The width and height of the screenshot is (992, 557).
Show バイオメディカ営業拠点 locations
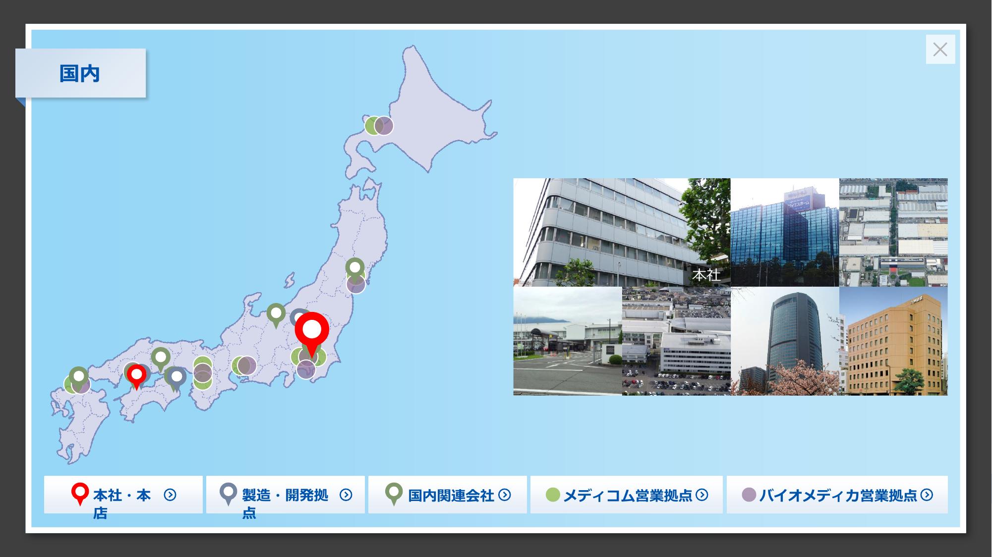pyautogui.click(x=837, y=495)
